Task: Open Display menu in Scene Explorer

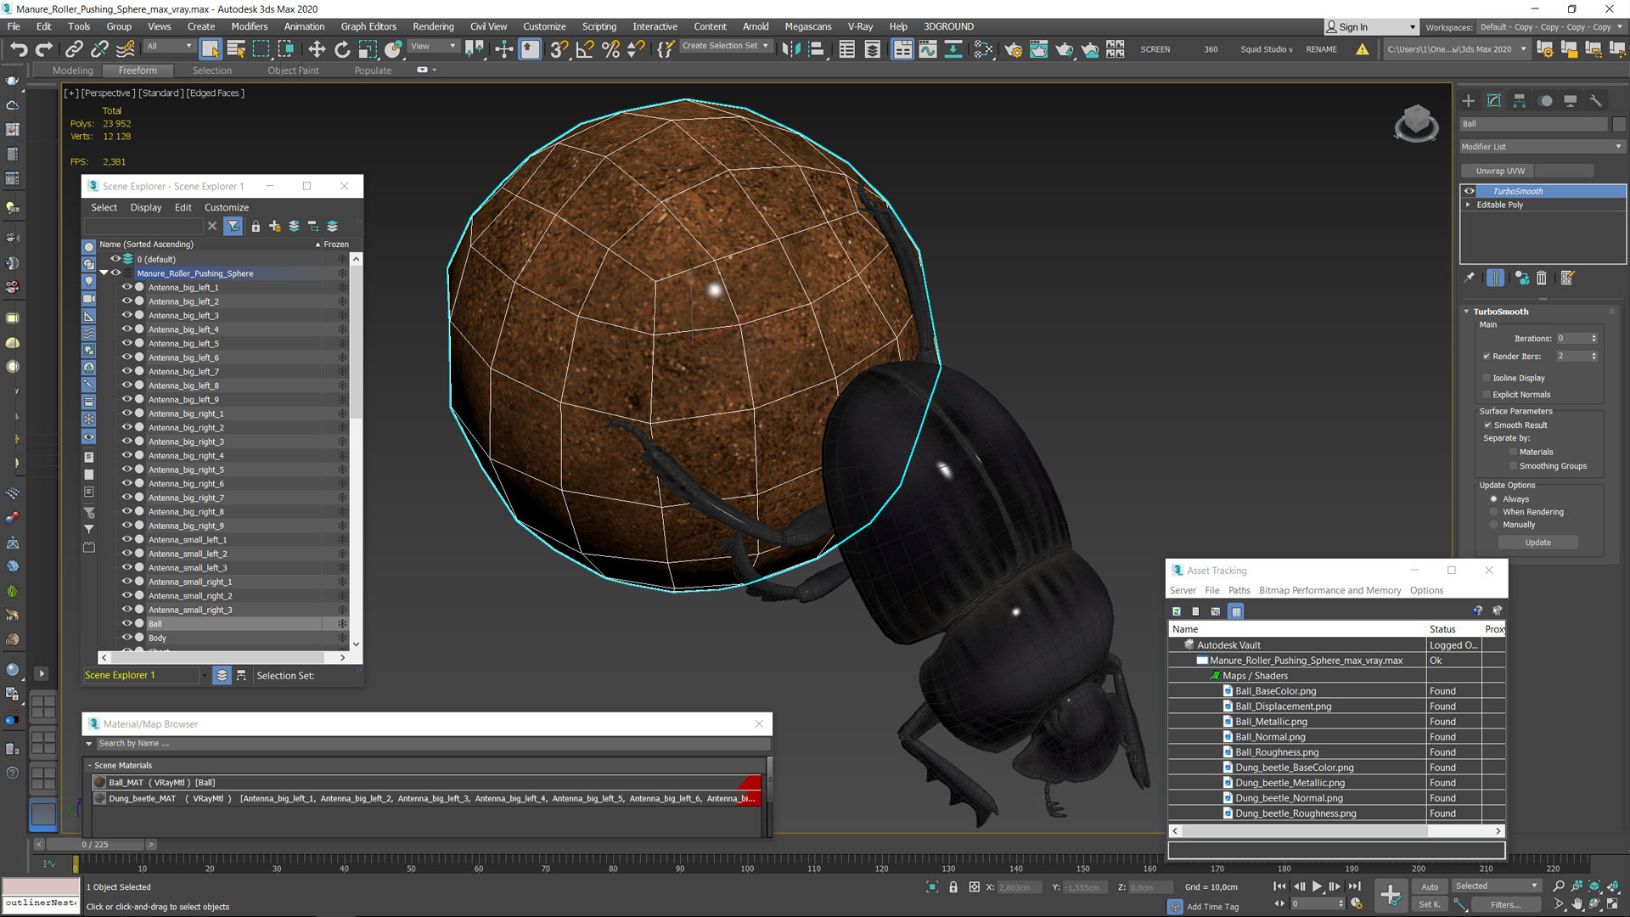Action: [146, 207]
